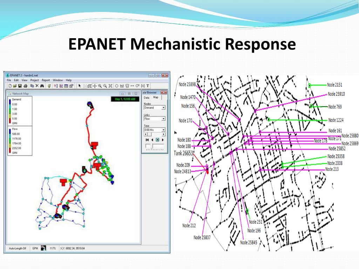Choose the Select Vertex tool

pos(85,86)
